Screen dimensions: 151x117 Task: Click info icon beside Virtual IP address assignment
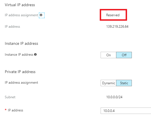pyautogui.click(x=41, y=15)
